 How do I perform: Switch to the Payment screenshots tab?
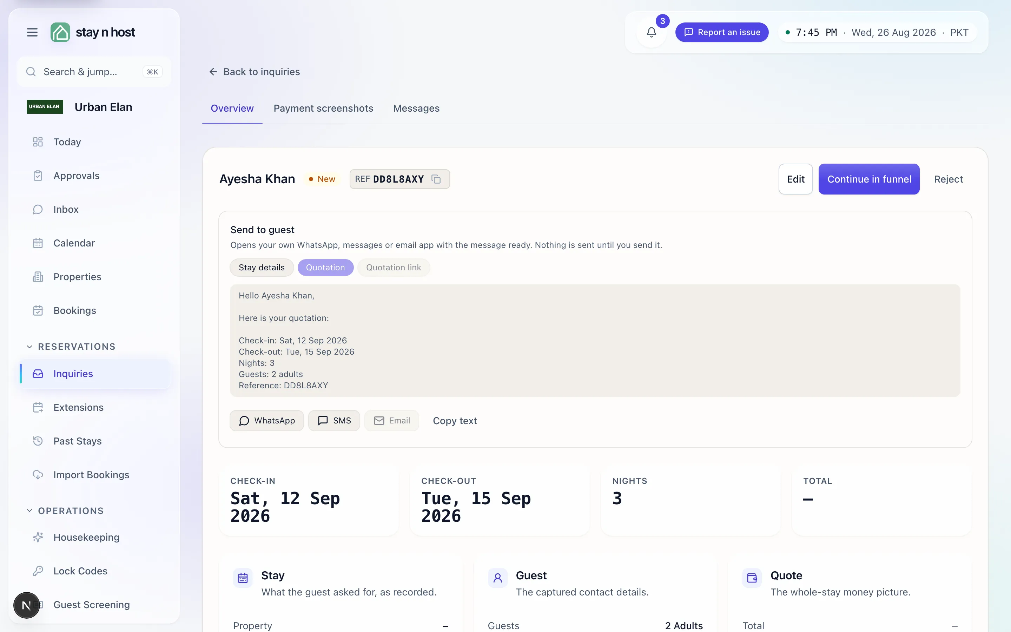click(323, 108)
